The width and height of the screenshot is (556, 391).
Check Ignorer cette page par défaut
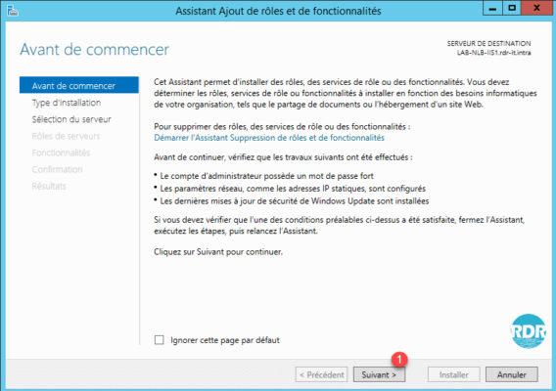pyautogui.click(x=160, y=340)
